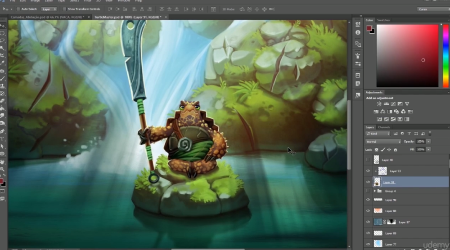This screenshot has height=250, width=450.
Task: Hide Layer 90 with eye icon
Action: [368, 200]
